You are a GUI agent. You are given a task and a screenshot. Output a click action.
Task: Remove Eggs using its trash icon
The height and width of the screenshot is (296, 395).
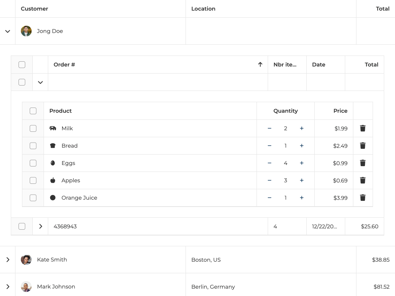pos(363,163)
